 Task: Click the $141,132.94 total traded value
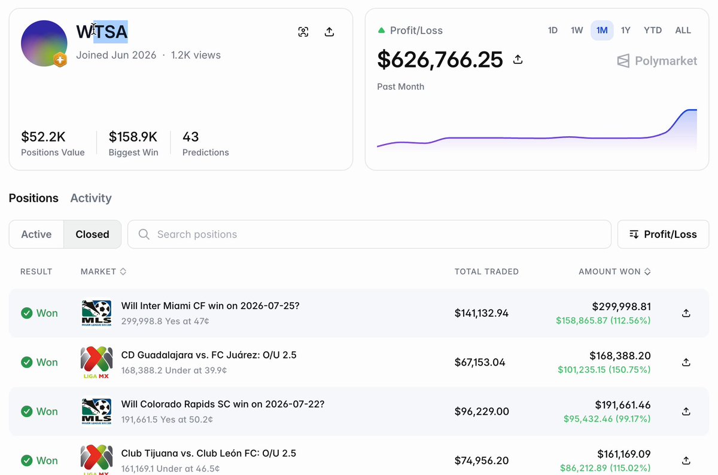pos(482,313)
